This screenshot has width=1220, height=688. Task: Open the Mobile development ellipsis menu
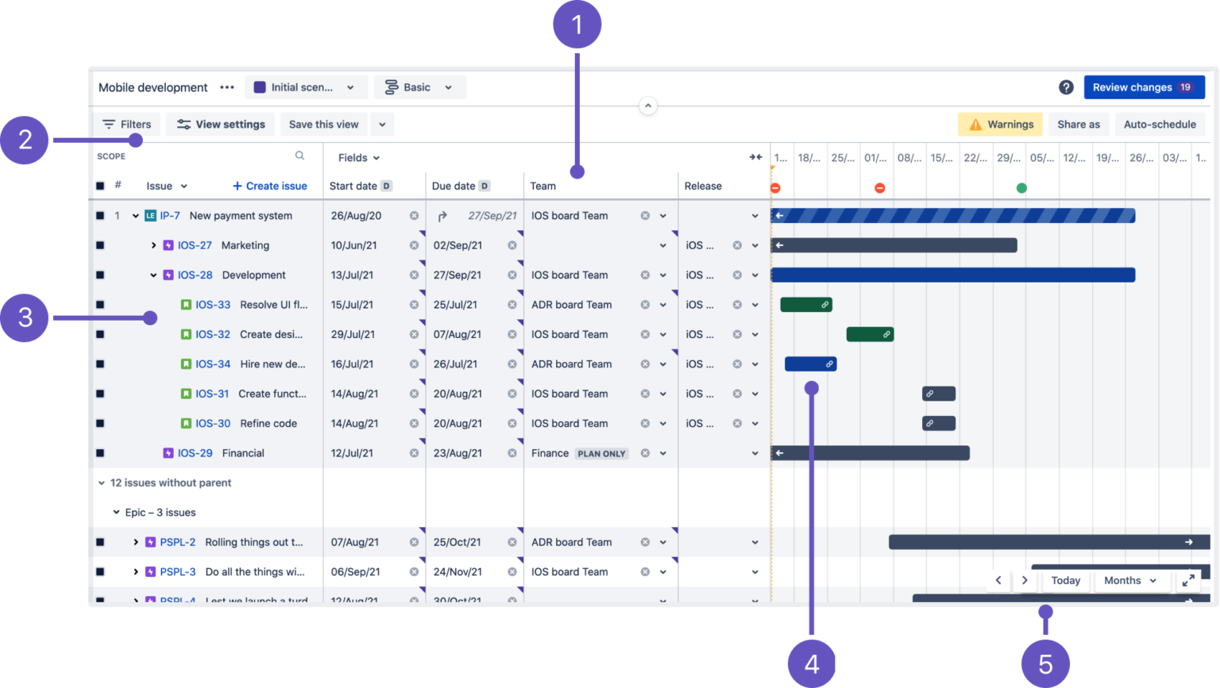227,87
